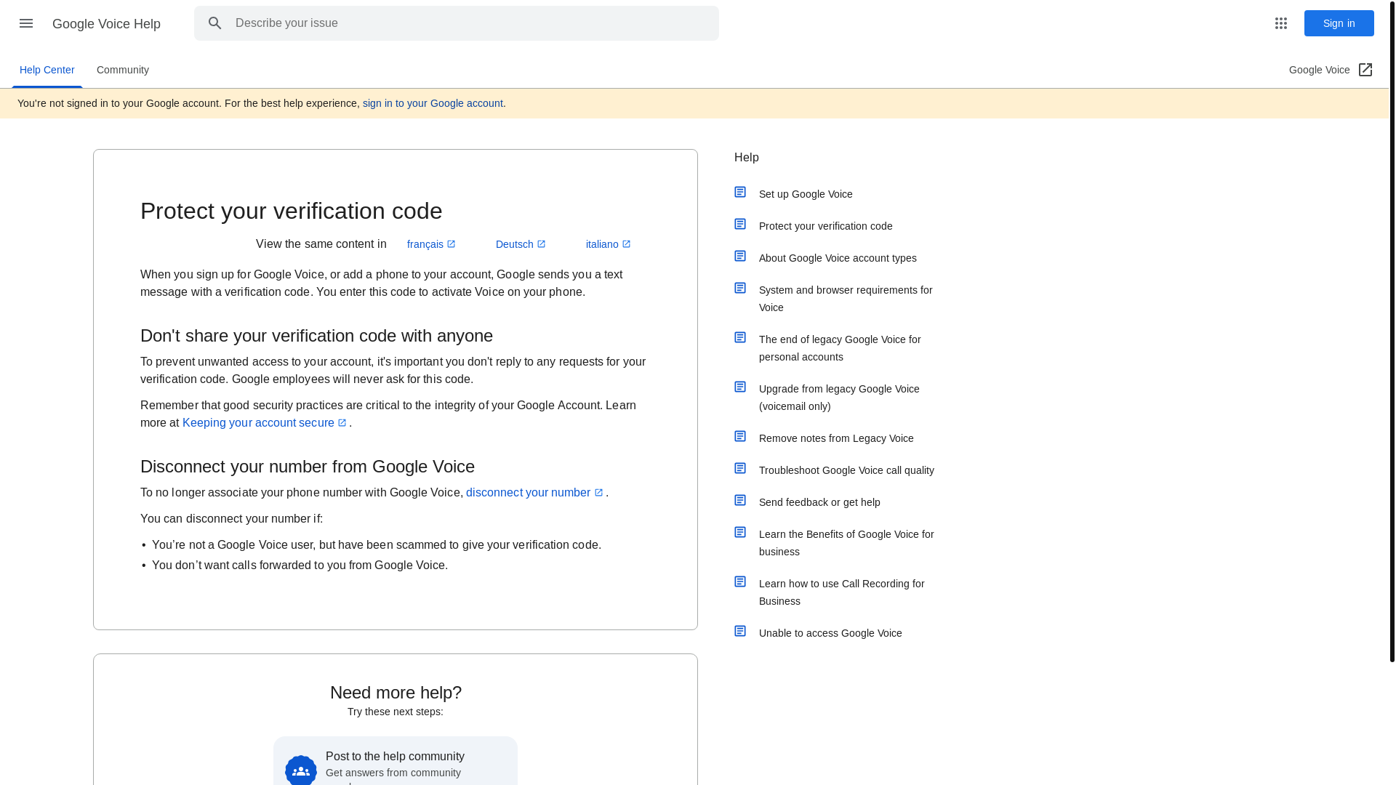Open Unable to access Google Voice
The width and height of the screenshot is (1396, 785).
pos(830,633)
